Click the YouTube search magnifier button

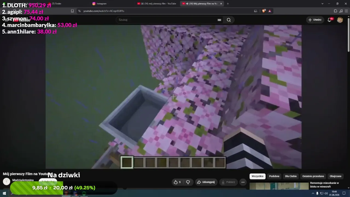click(229, 20)
